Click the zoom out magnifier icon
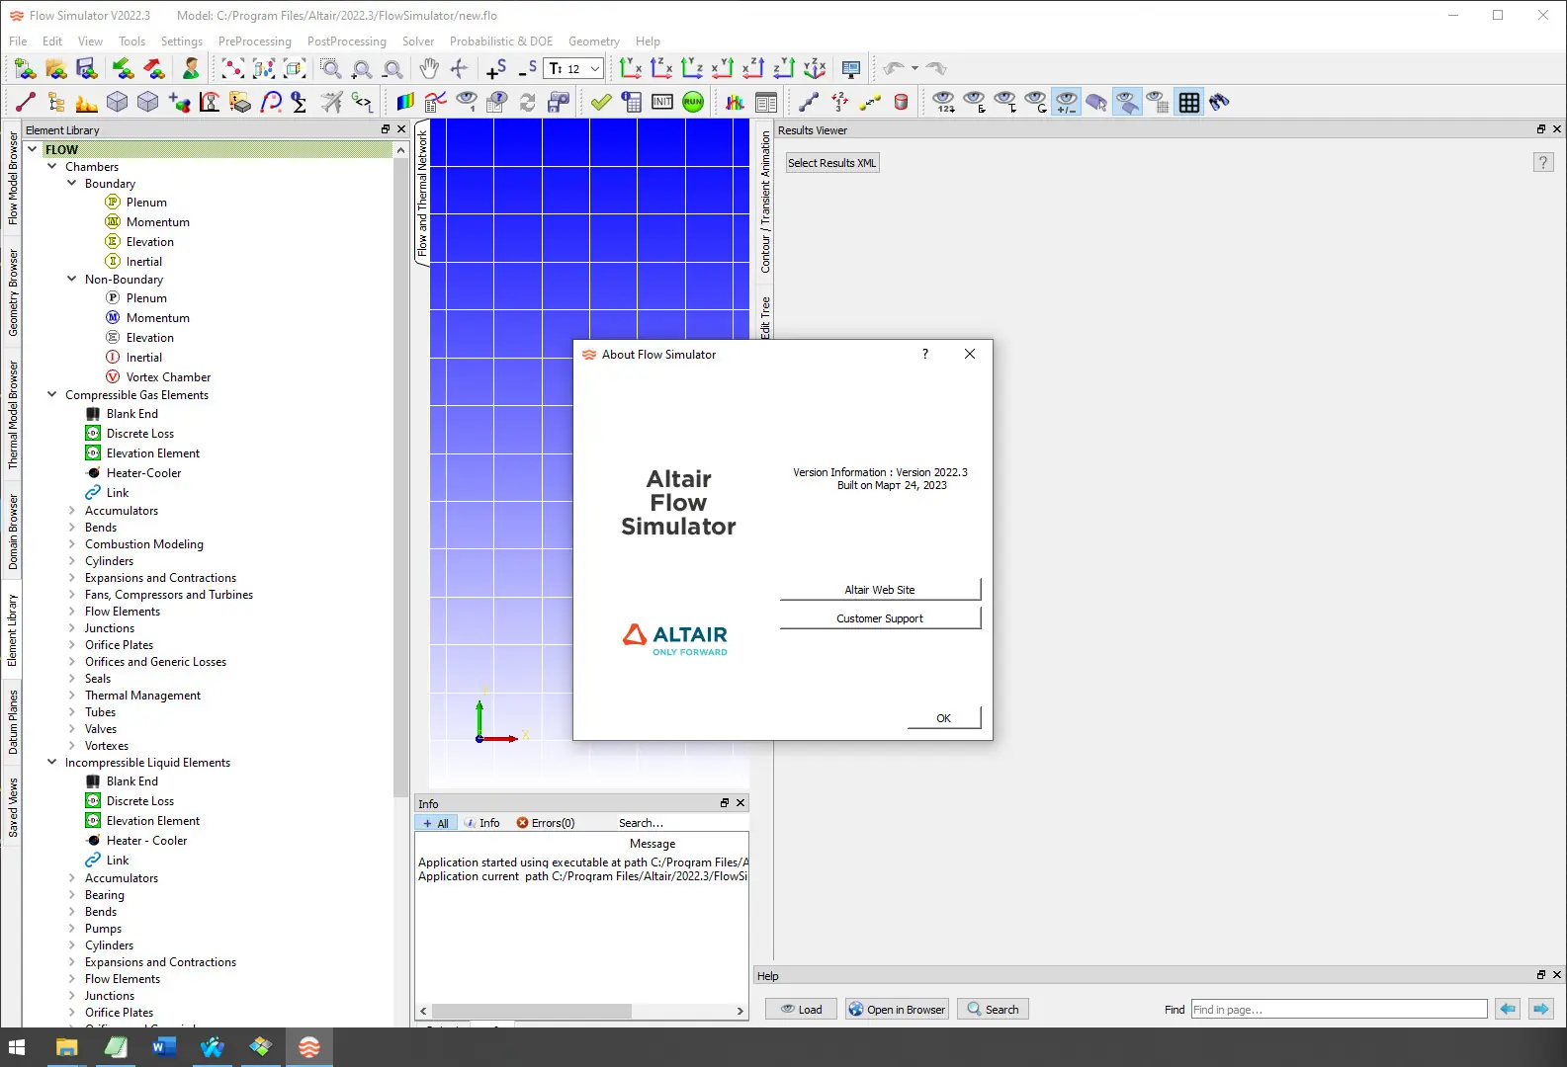Image resolution: width=1567 pixels, height=1067 pixels. pyautogui.click(x=392, y=69)
